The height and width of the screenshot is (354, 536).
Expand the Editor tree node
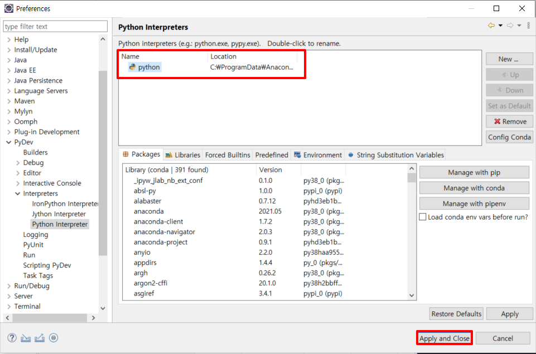pos(18,173)
